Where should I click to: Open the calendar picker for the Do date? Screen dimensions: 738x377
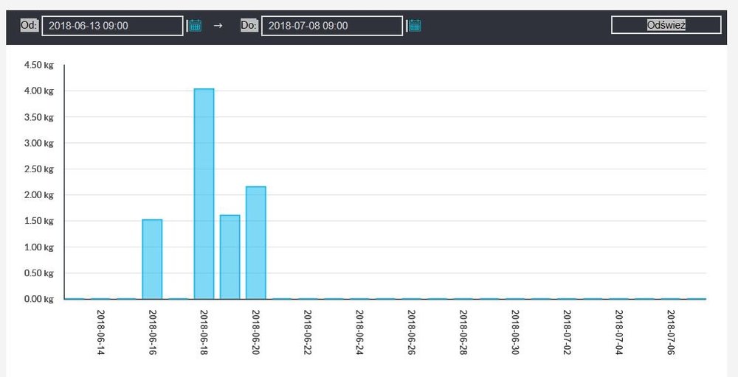(415, 26)
